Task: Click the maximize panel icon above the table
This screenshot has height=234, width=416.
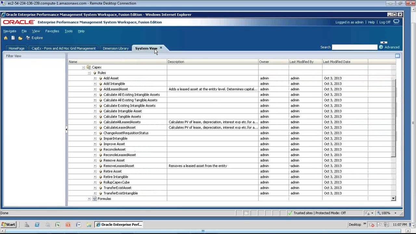Action: coord(397,56)
